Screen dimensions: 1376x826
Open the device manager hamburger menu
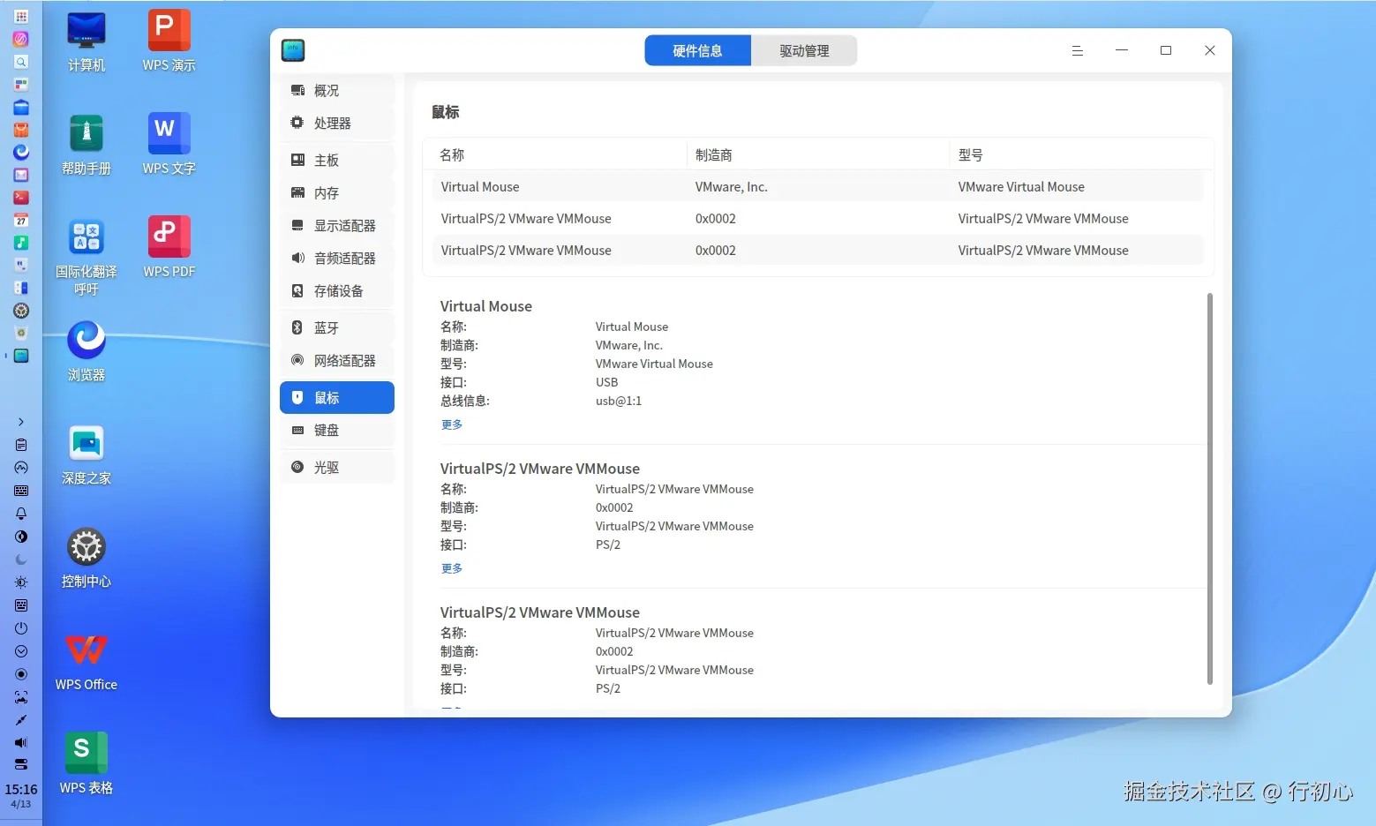(1078, 50)
